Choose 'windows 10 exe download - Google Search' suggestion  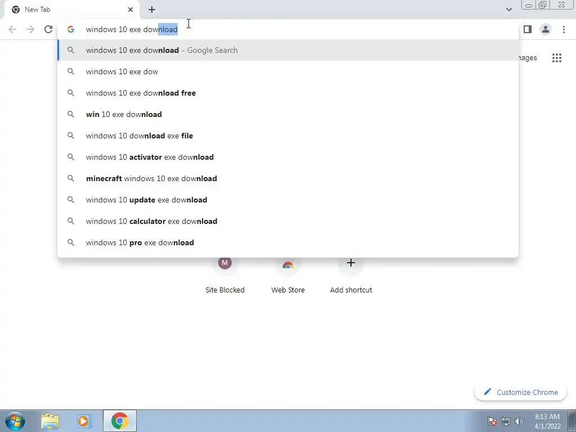pyautogui.click(x=288, y=50)
